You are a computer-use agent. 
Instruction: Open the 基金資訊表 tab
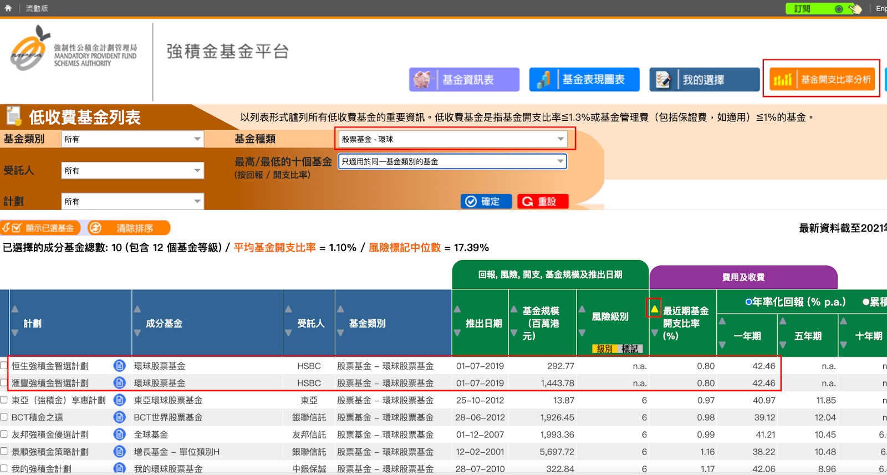point(464,79)
